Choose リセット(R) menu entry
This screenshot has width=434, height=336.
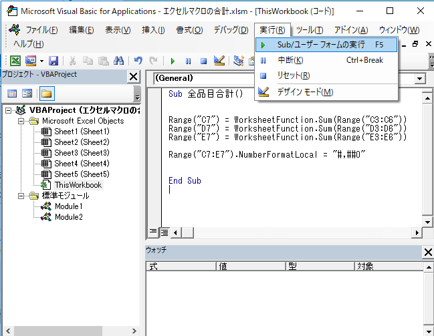326,75
